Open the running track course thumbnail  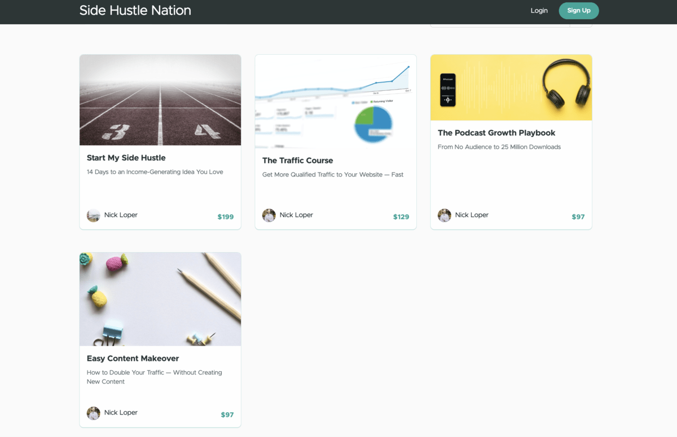(x=160, y=100)
